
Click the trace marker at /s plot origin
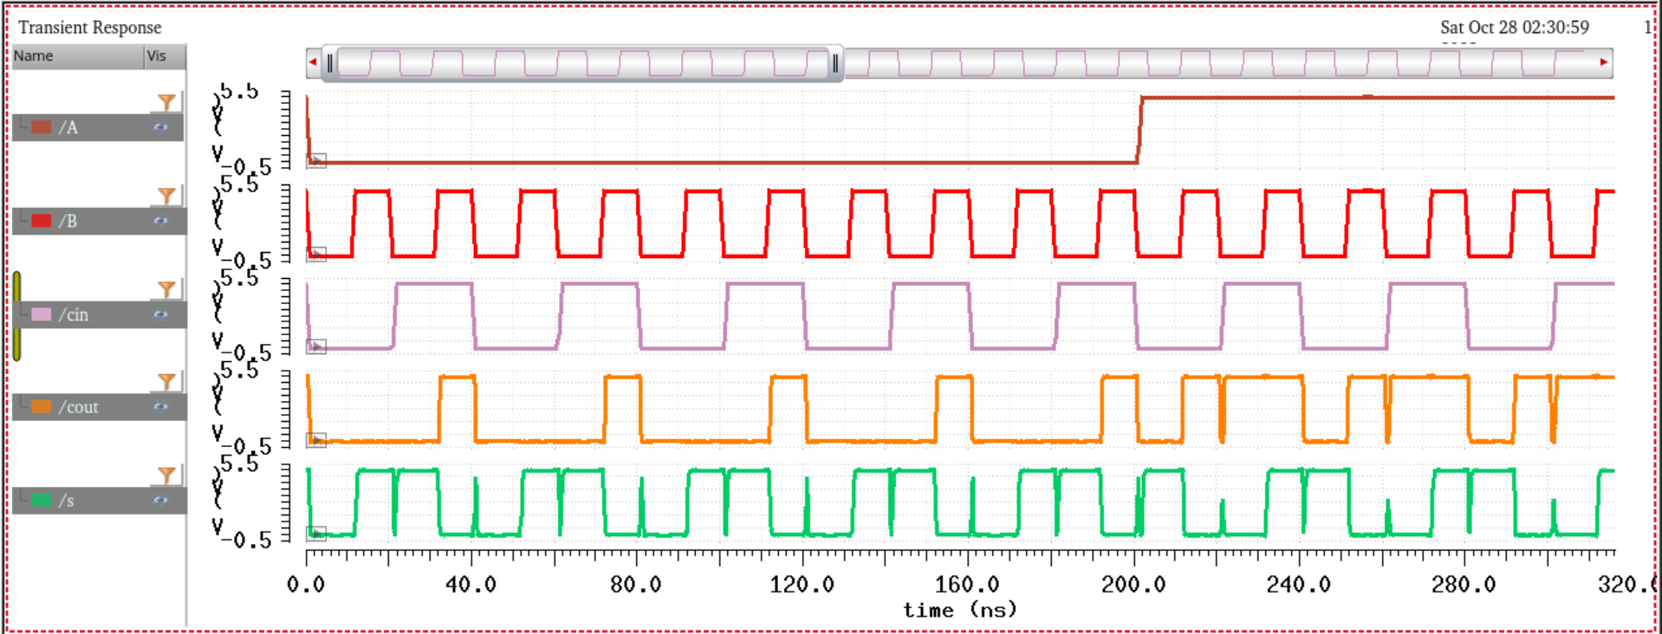[316, 533]
